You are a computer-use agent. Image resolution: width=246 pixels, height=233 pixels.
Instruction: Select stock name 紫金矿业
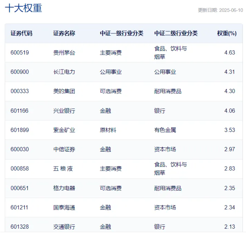[x=64, y=130]
